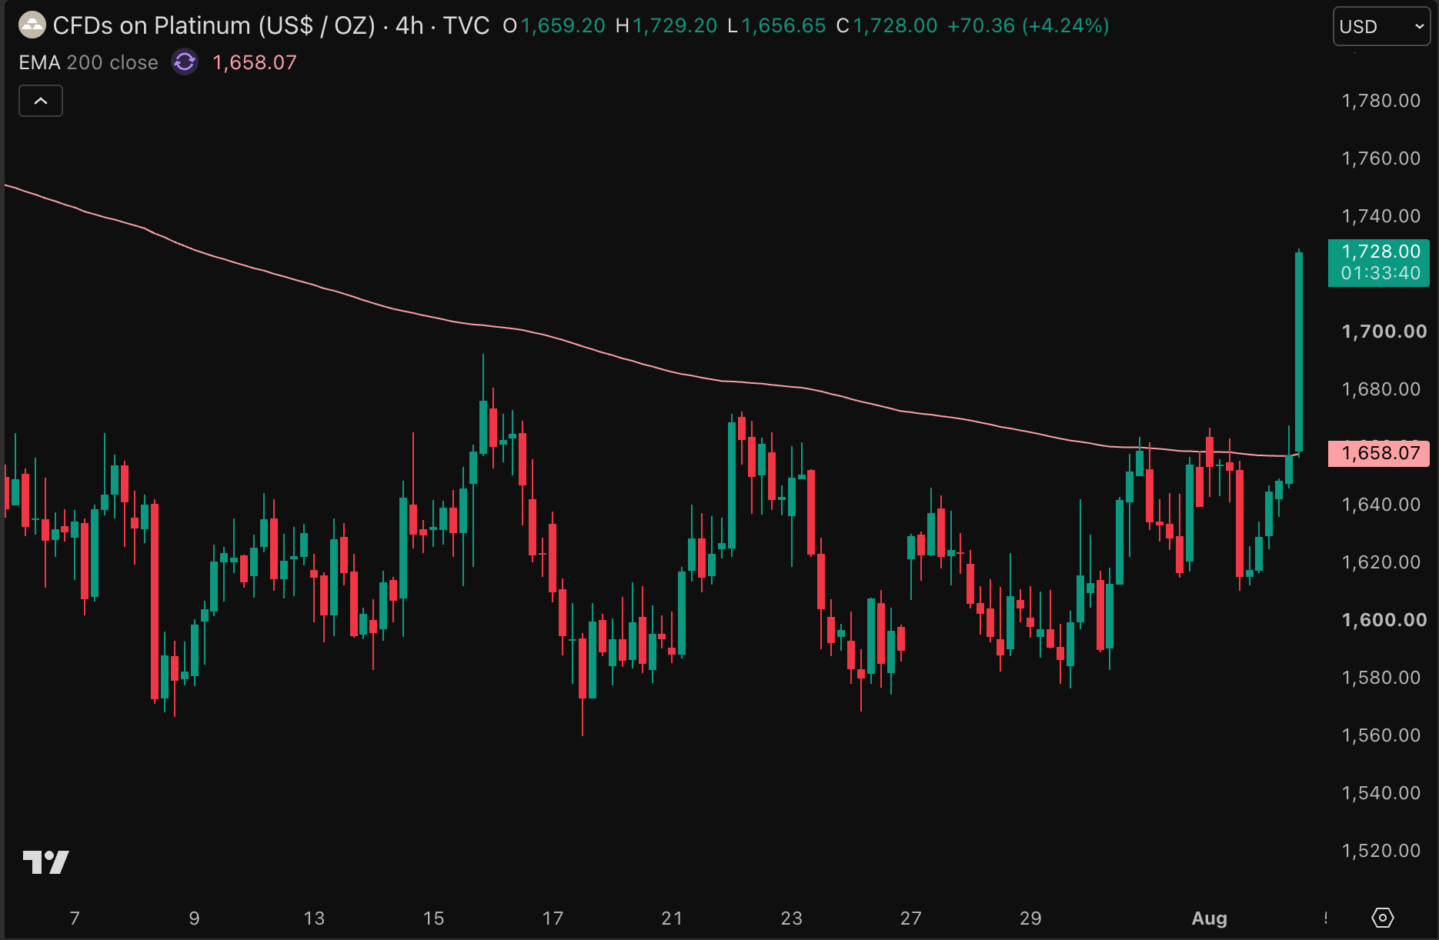
Task: Select the EMA 200 close legend label
Action: (88, 62)
